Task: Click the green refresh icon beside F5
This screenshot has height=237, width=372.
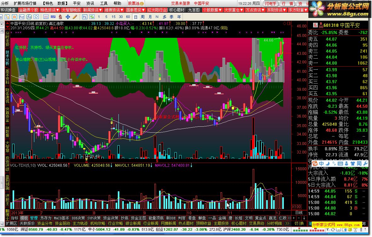Action: pyautogui.click(x=92, y=17)
